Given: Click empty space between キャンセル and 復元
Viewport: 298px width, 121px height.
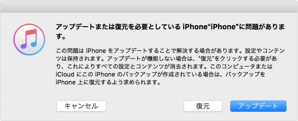Looking at the screenshot, I should [x=144, y=106].
